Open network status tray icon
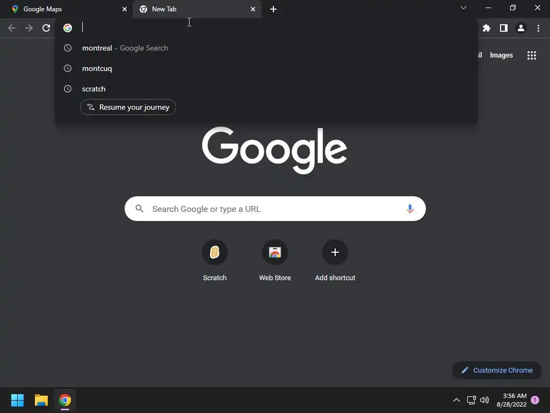The height and width of the screenshot is (413, 550). 471,400
